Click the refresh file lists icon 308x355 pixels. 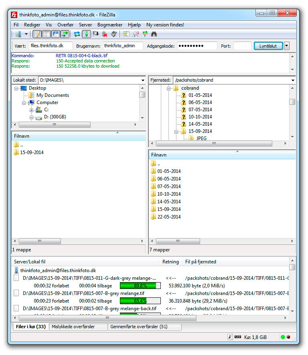77,34
